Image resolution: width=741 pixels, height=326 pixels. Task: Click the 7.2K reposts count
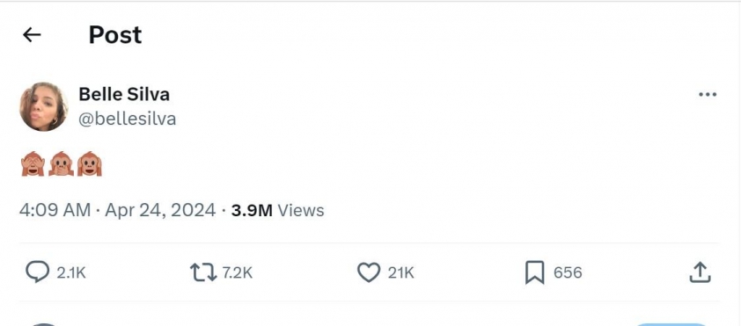point(238,272)
